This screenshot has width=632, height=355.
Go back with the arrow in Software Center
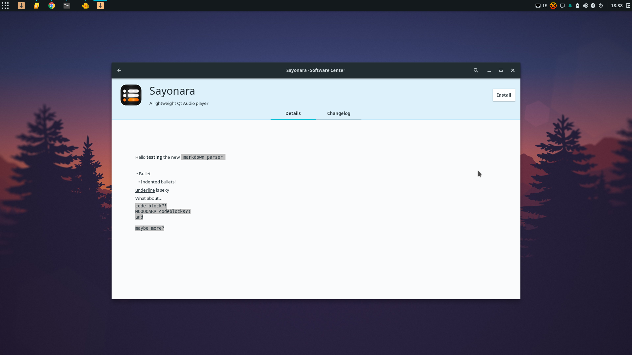[x=119, y=70]
